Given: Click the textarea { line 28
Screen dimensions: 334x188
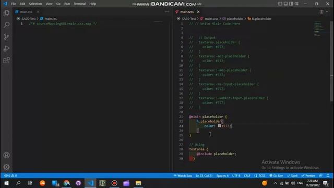Looking at the screenshot, I should [x=198, y=149].
